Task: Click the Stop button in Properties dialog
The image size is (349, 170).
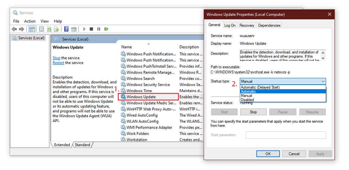Action: pyautogui.click(x=253, y=112)
